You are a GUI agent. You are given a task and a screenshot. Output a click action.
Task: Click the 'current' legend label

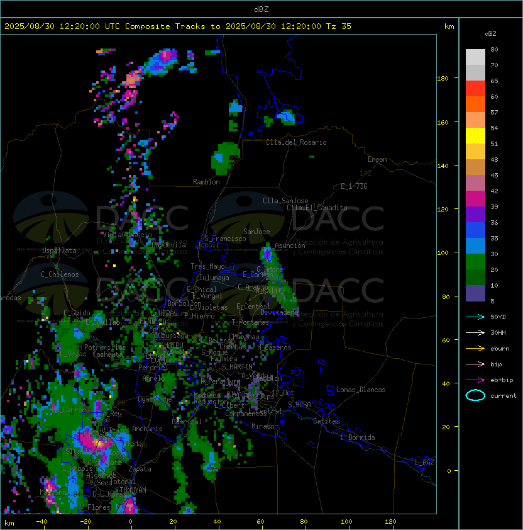coord(504,395)
